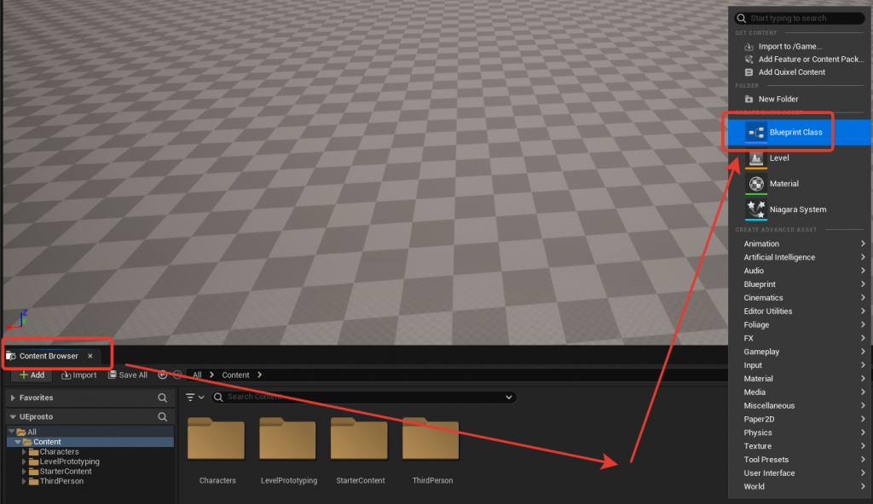
Task: Choose Material with the checkered sphere icon
Action: coord(799,184)
